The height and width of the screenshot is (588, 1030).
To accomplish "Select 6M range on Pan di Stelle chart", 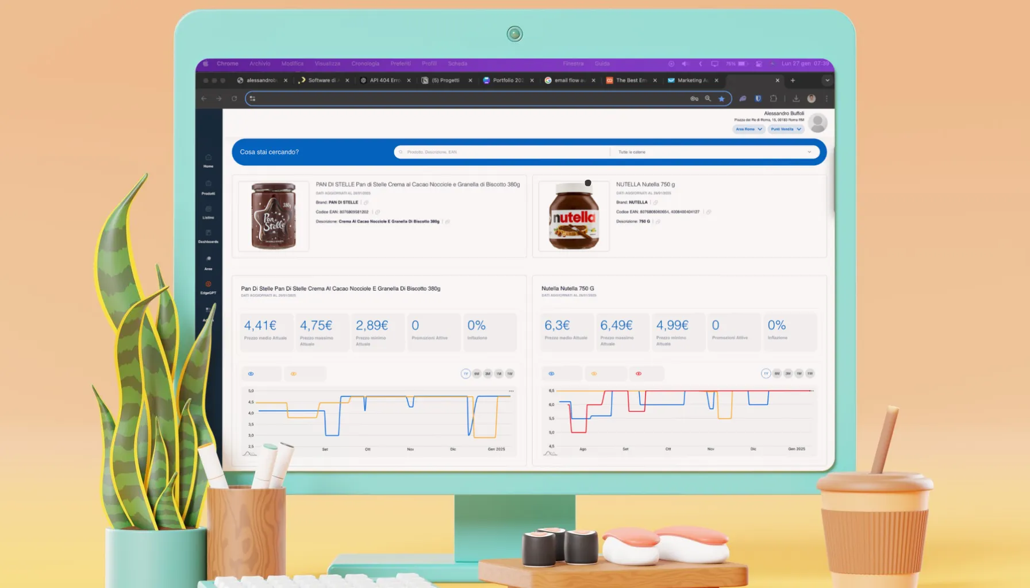I will tap(476, 374).
